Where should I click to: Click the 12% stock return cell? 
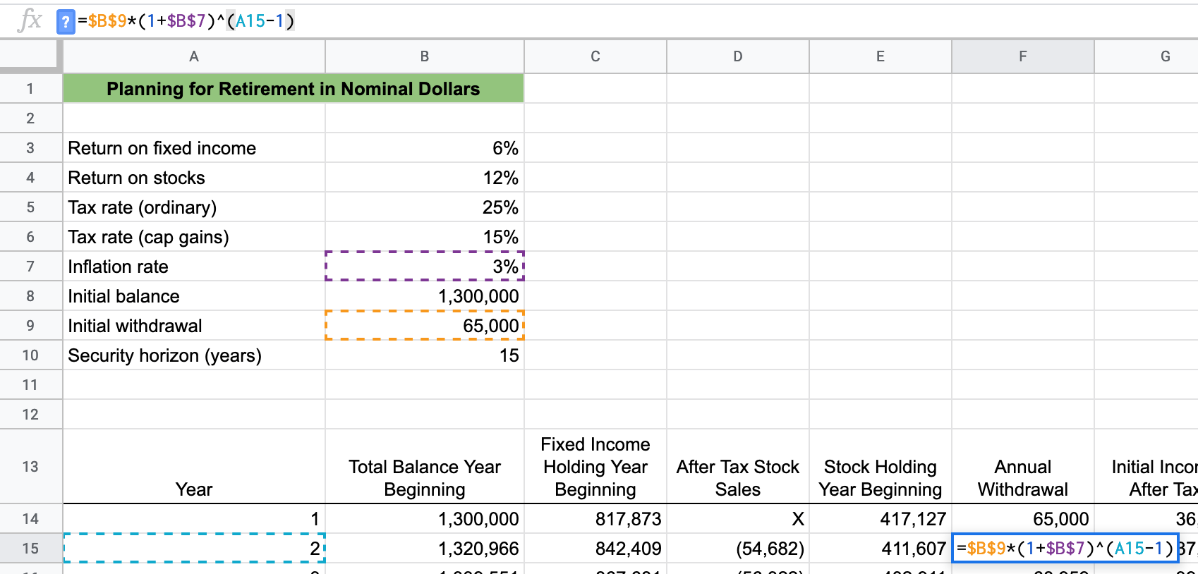425,178
